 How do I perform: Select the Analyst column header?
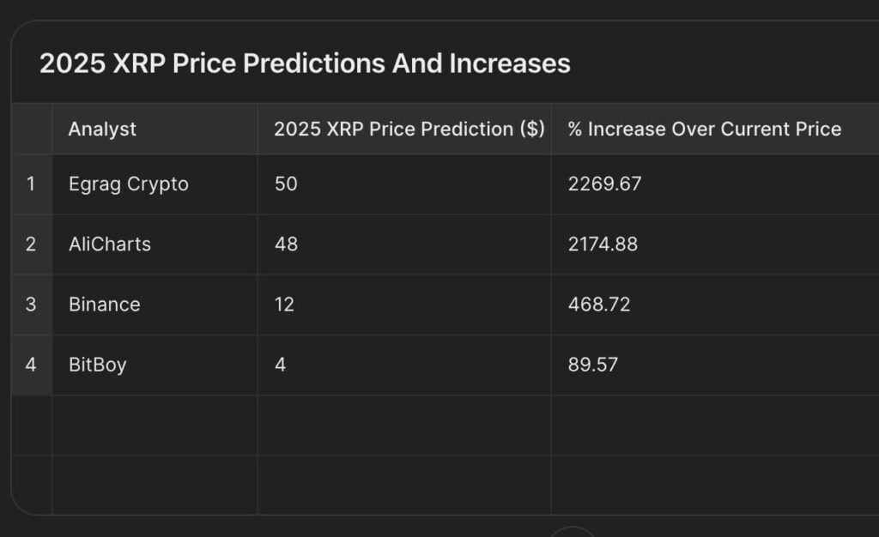click(x=102, y=130)
